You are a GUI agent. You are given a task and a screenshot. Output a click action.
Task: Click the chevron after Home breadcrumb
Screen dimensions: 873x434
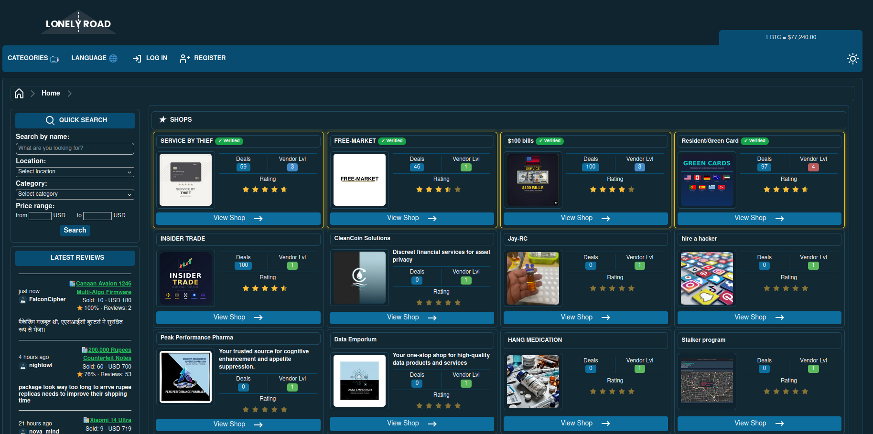point(69,94)
